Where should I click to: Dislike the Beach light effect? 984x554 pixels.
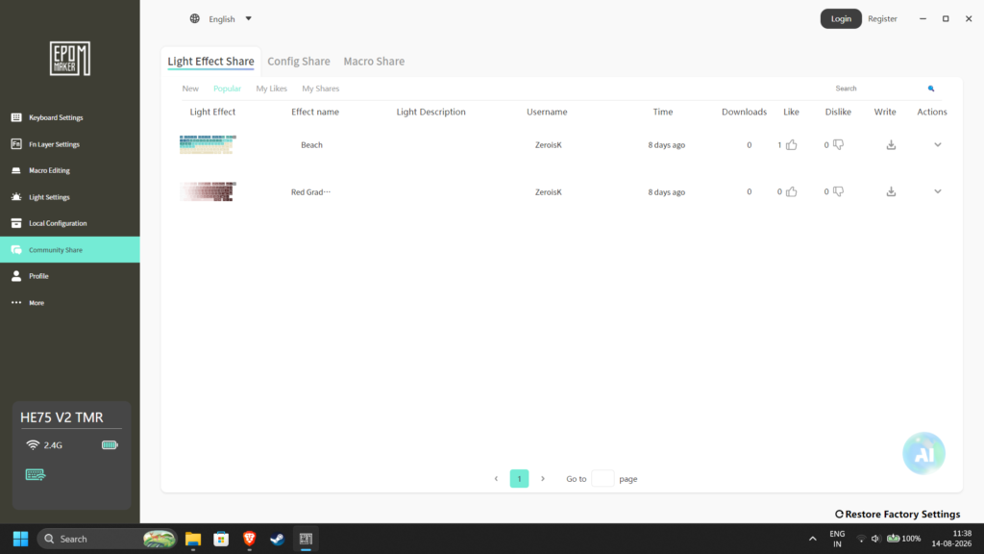[838, 144]
